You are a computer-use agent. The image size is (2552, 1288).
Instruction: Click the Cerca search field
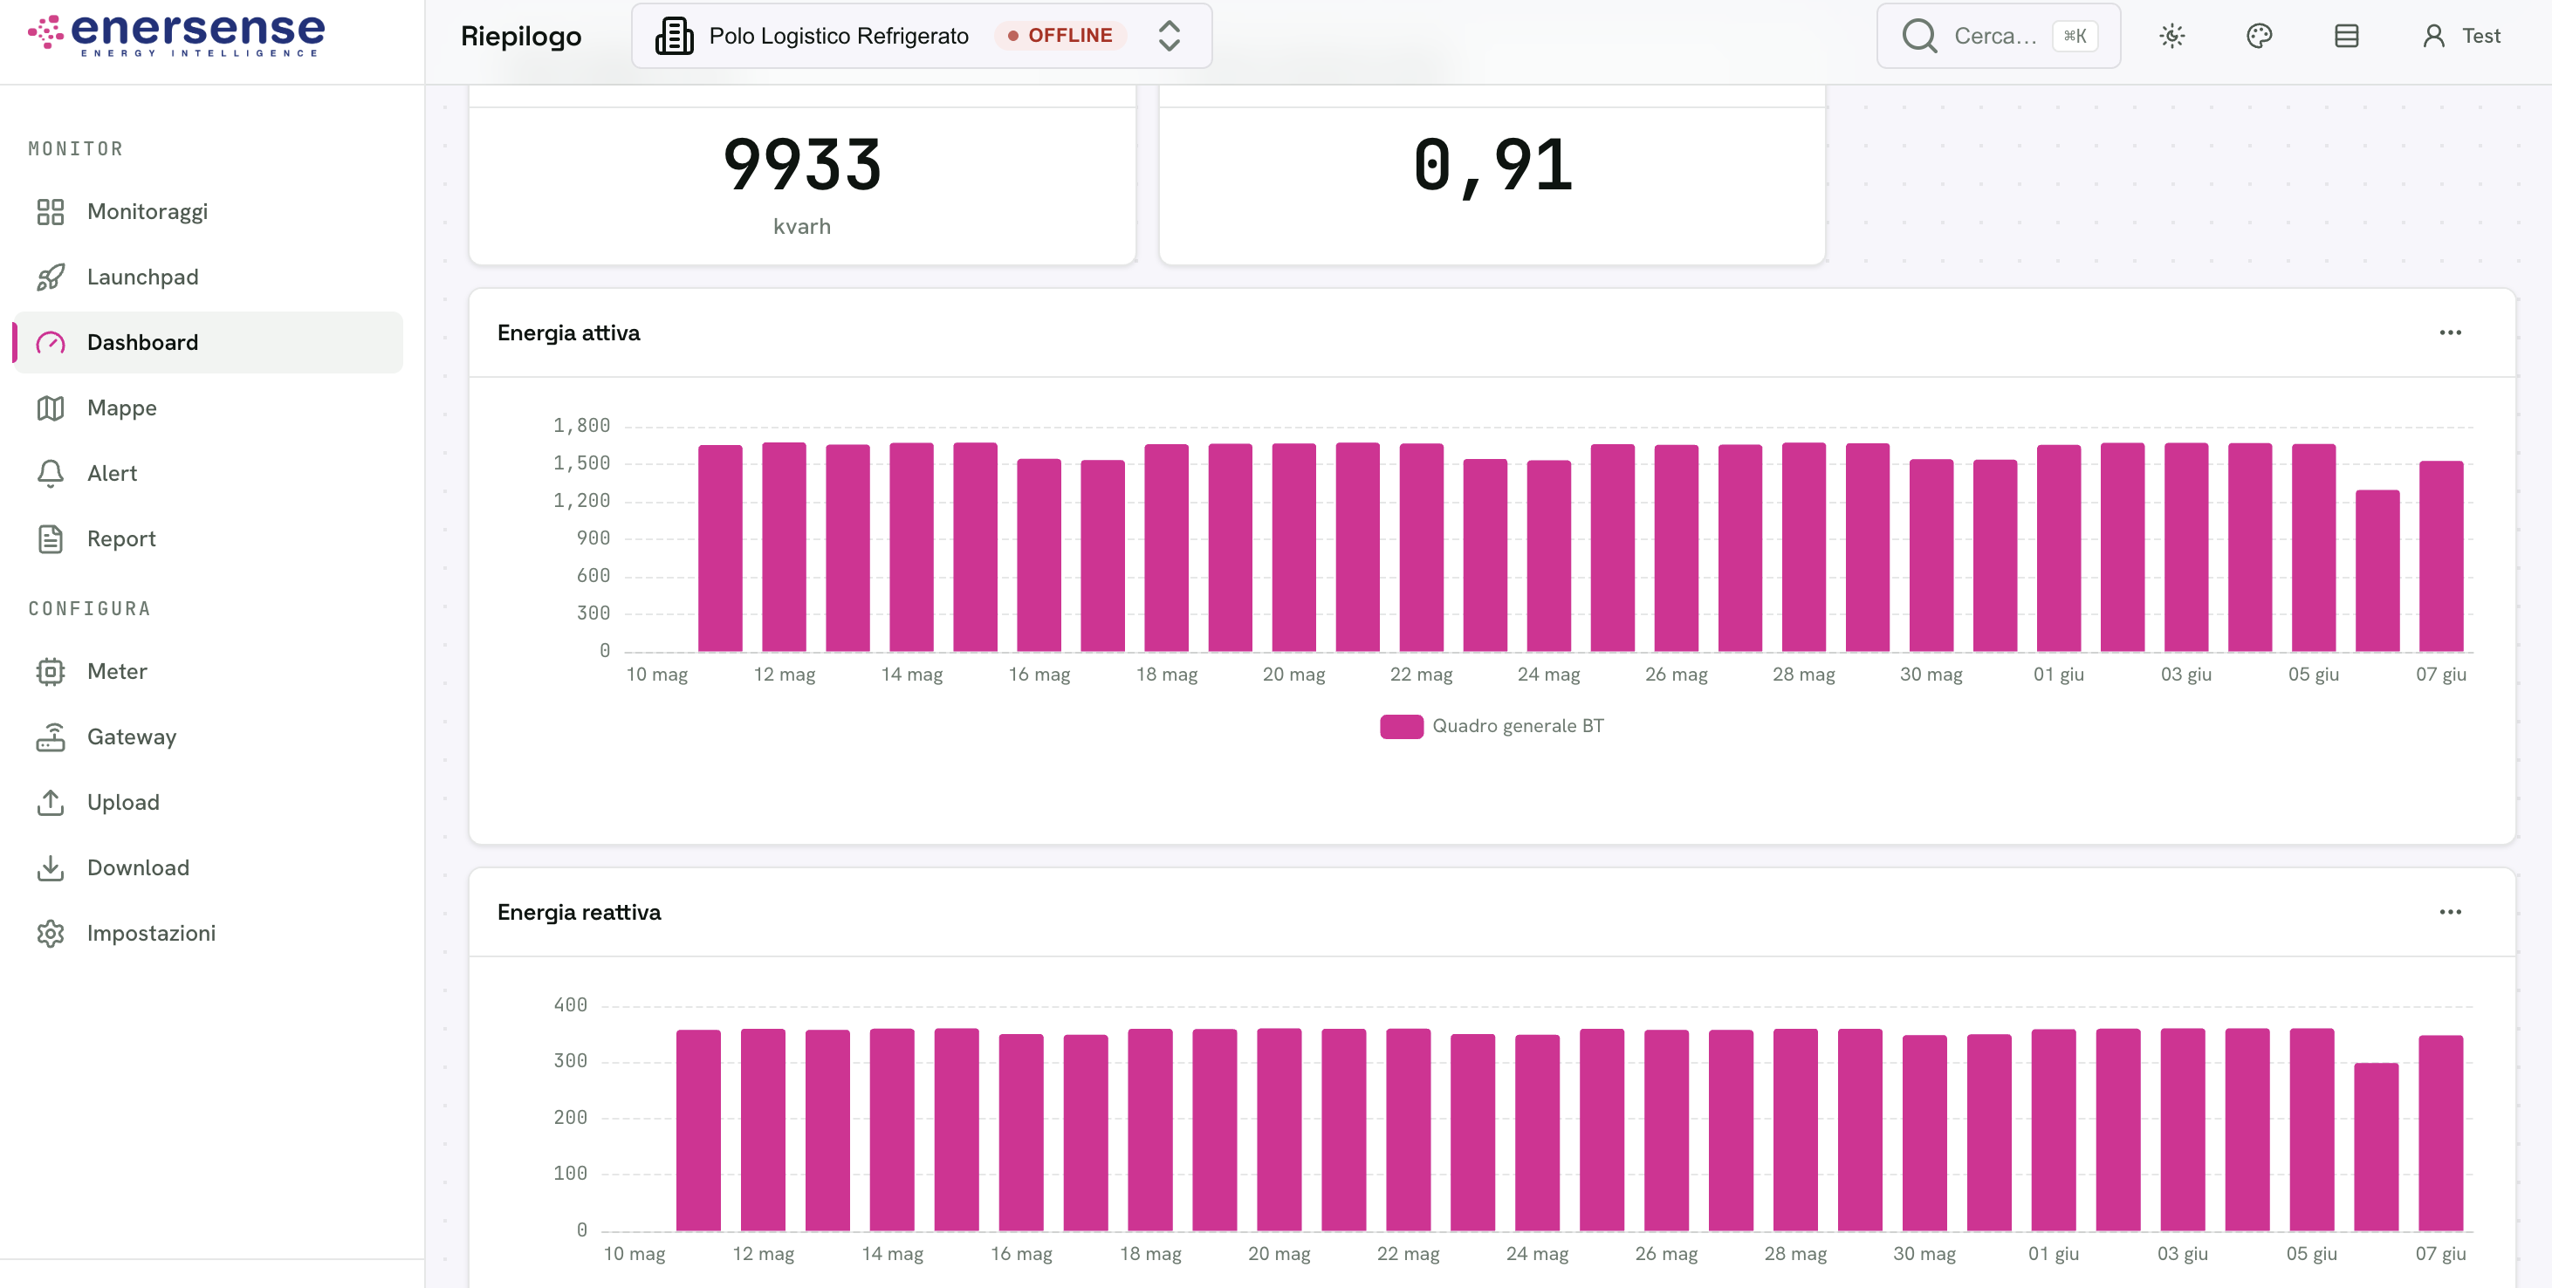[x=1998, y=36]
